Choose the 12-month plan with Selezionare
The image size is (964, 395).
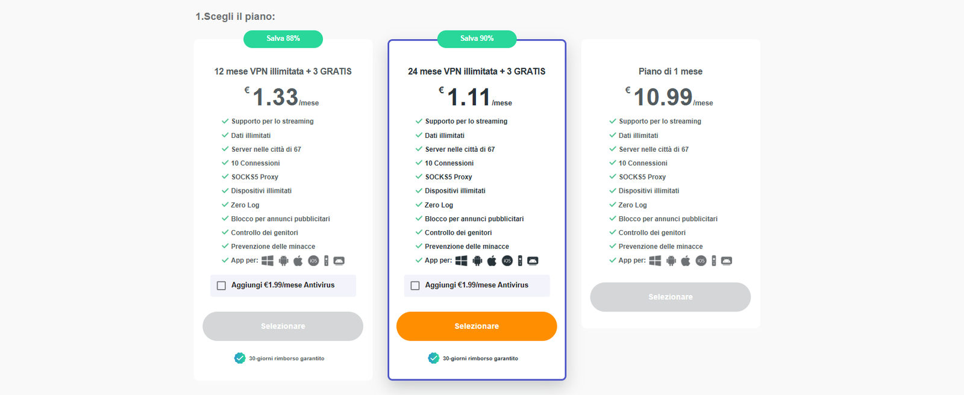tap(283, 326)
